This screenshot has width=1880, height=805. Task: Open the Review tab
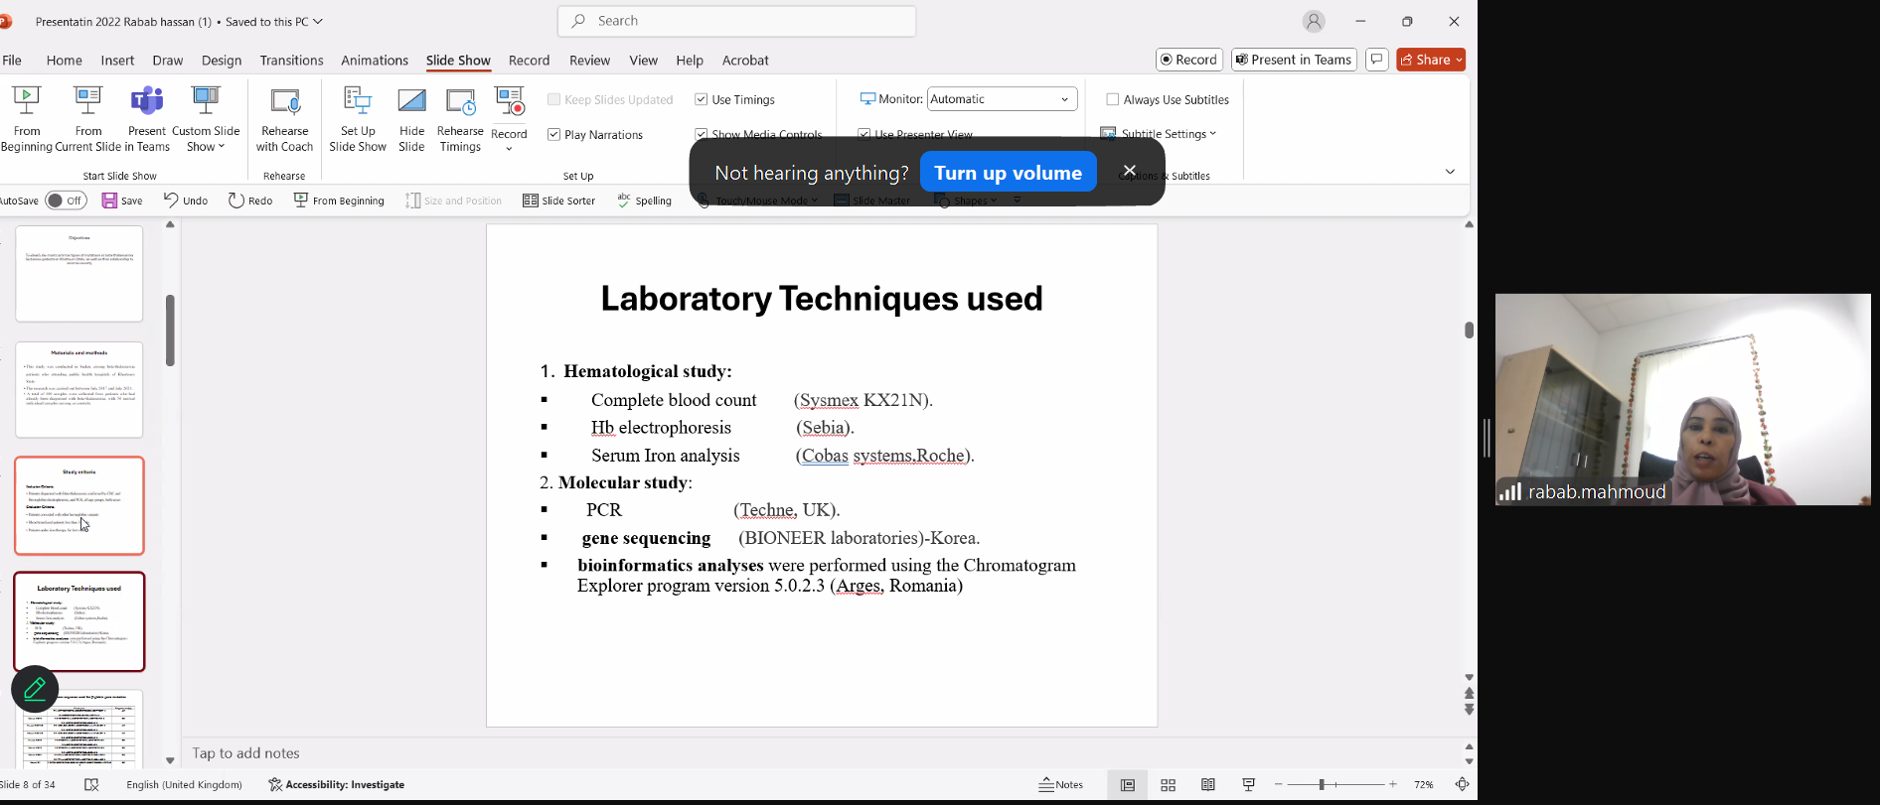[589, 60]
